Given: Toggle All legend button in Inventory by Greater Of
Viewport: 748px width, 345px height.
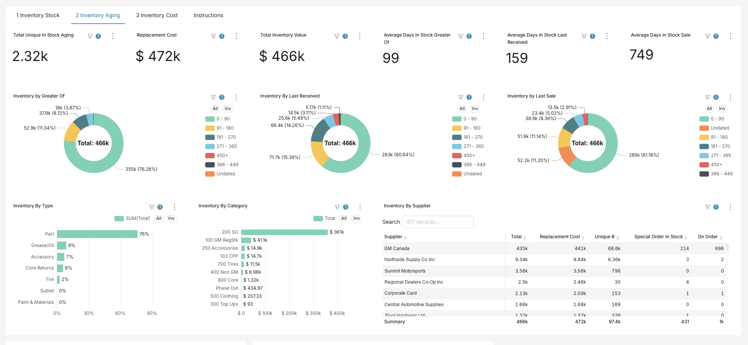Looking at the screenshot, I should pyautogui.click(x=215, y=109).
